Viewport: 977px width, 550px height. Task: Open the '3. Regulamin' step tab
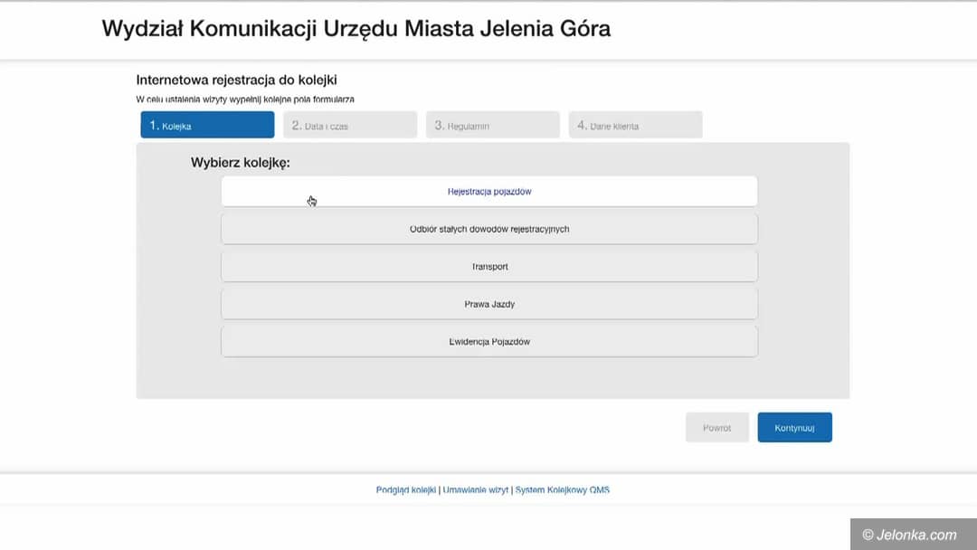pyautogui.click(x=492, y=125)
